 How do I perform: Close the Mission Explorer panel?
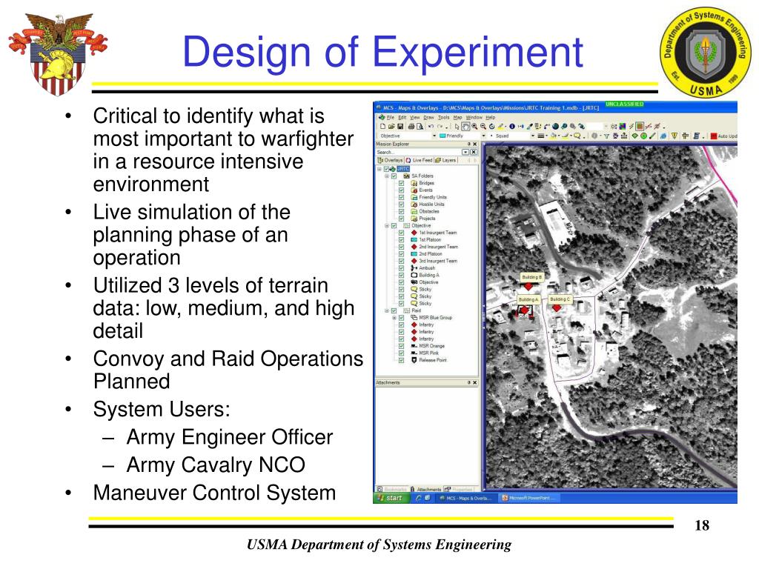[475, 144]
